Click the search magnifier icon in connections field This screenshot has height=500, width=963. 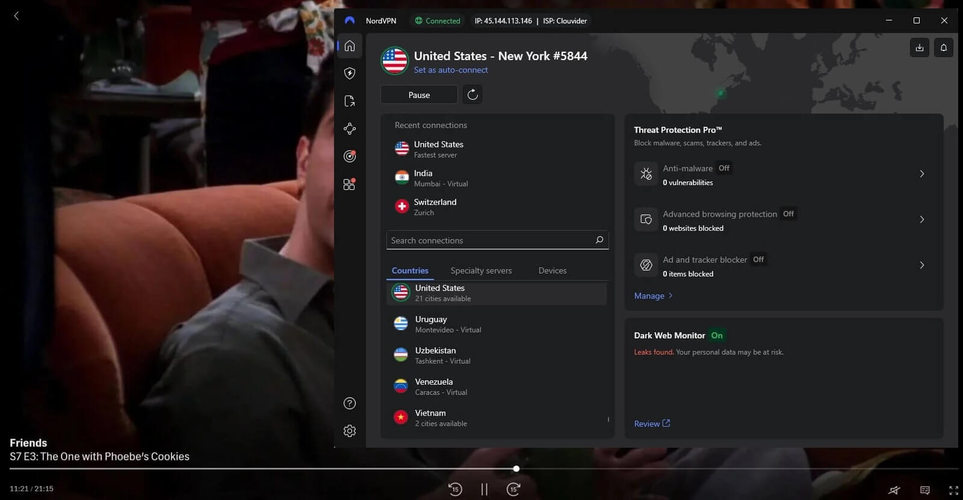(x=599, y=240)
